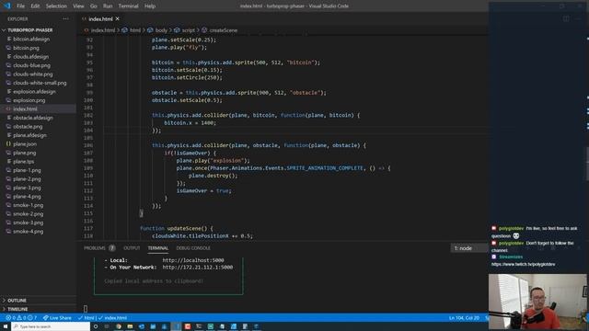Click Ln 104, Col 20 cursor position
The width and height of the screenshot is (589, 331).
coord(464,318)
